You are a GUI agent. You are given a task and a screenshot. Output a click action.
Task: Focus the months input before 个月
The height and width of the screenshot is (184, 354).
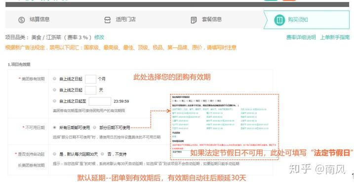point(90,79)
